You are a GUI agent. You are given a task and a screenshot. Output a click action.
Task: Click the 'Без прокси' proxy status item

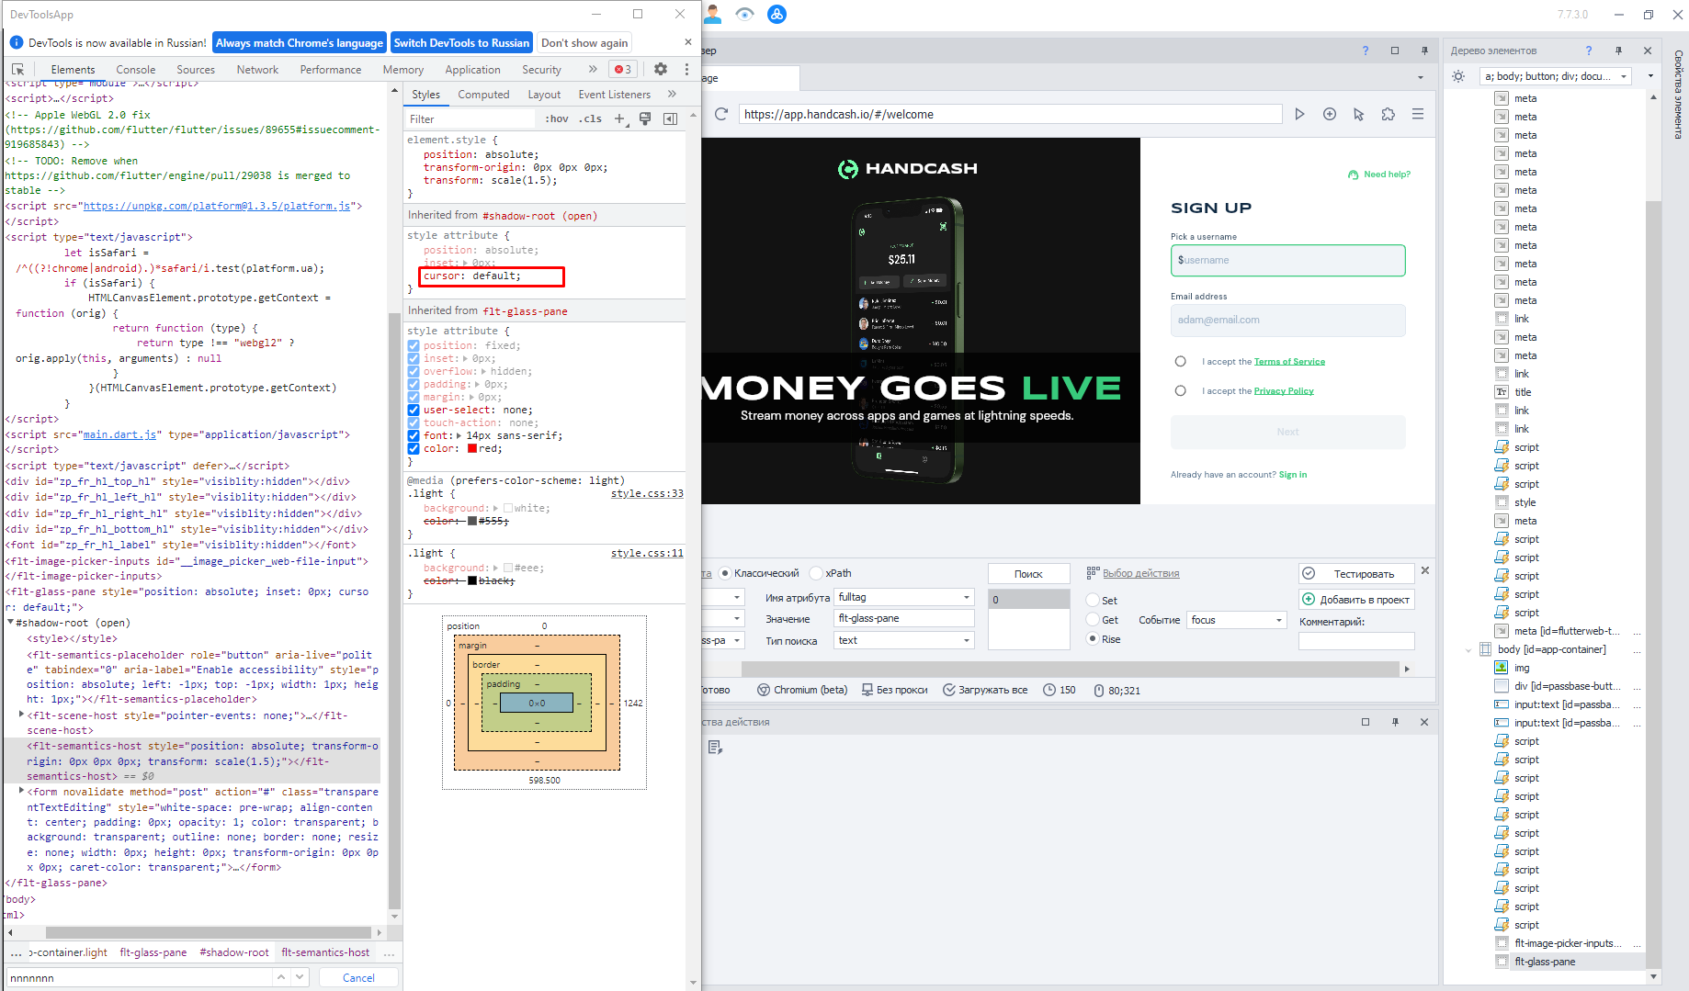coord(895,690)
